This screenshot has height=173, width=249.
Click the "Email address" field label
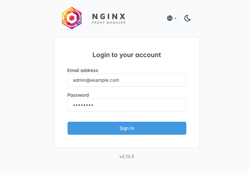point(83,70)
